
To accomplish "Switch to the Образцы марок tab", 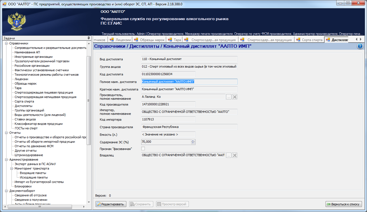I will point(150,40).
